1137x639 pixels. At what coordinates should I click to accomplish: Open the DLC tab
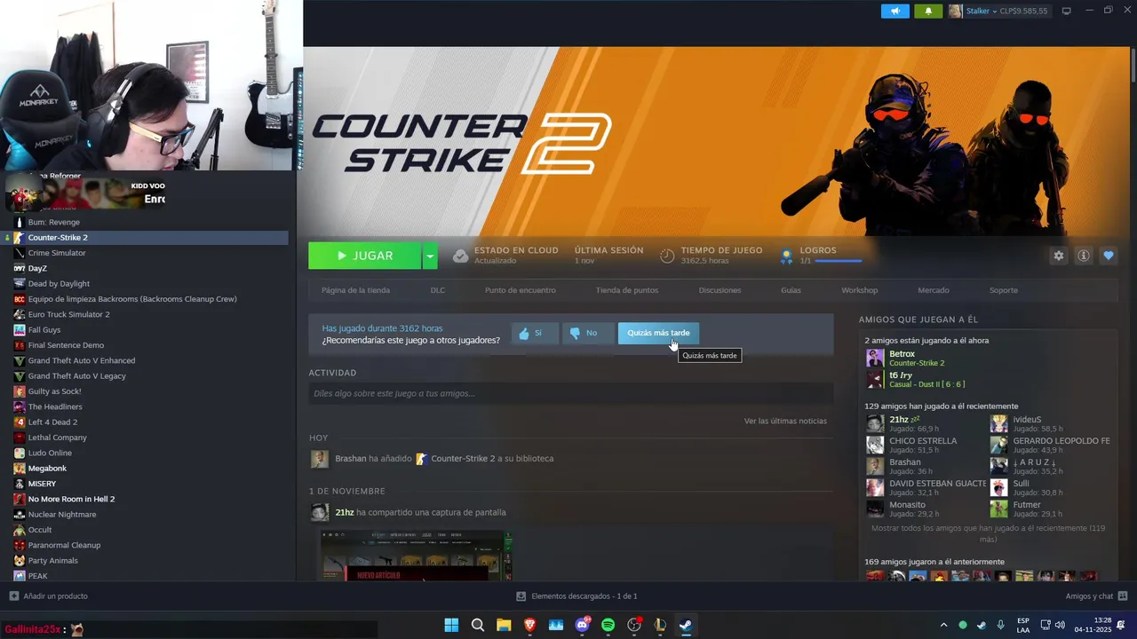coord(438,290)
